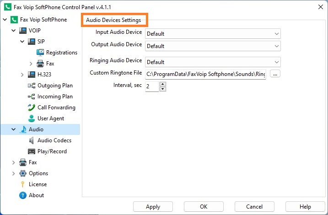328x215 pixels.
Task: Click the License key icon
Action: 22,184
